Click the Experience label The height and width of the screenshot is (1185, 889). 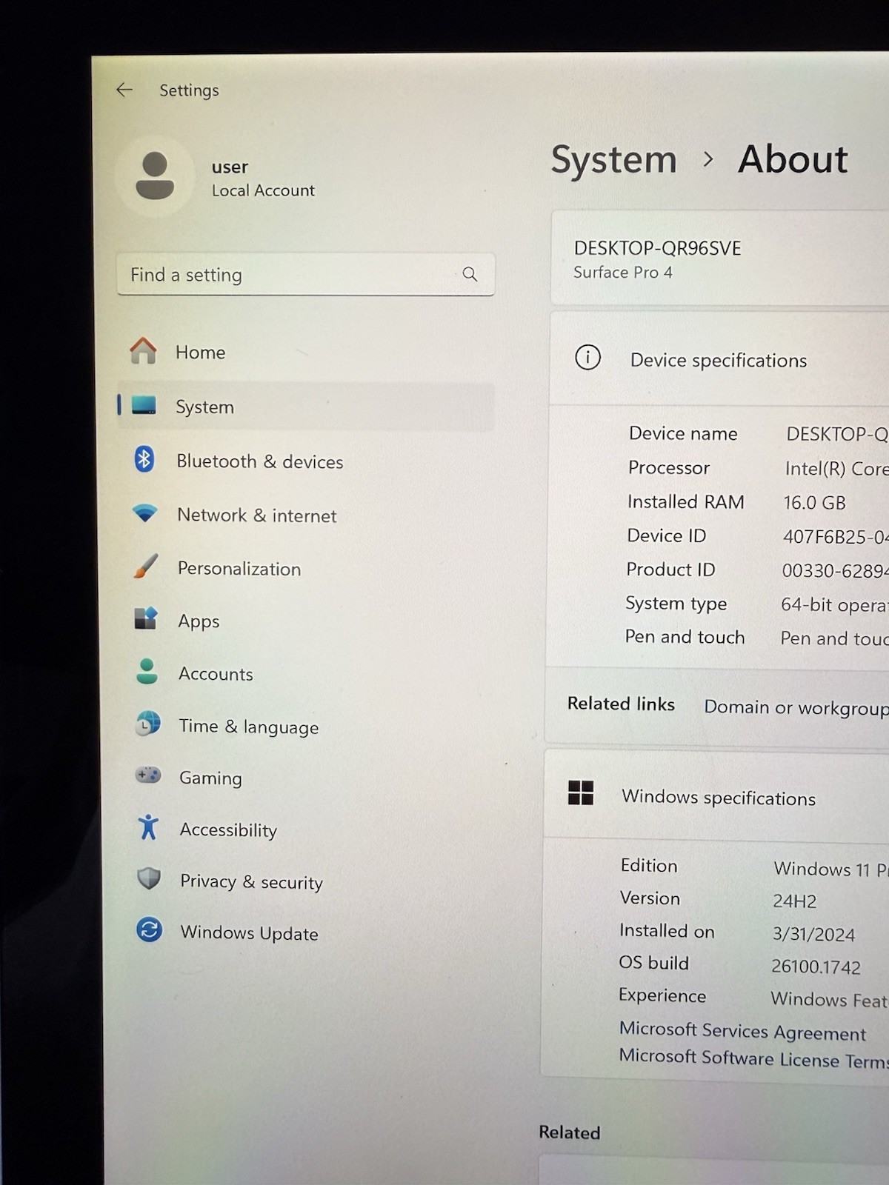(x=662, y=995)
